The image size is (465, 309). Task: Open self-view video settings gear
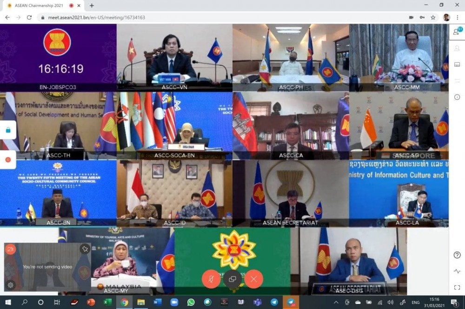pyautogui.click(x=10, y=285)
